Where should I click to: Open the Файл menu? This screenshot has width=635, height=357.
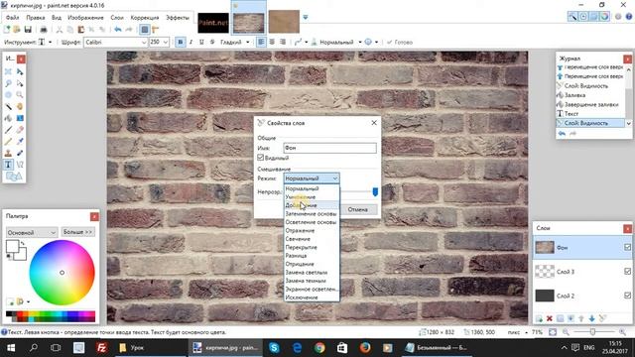pyautogui.click(x=13, y=18)
